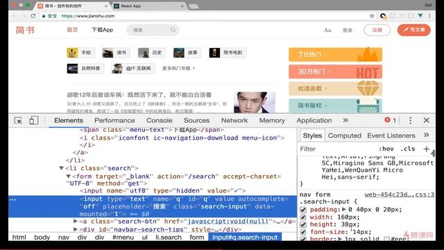Click the Aa font settings icon
The height and width of the screenshot is (250, 444).
[x=327, y=30]
